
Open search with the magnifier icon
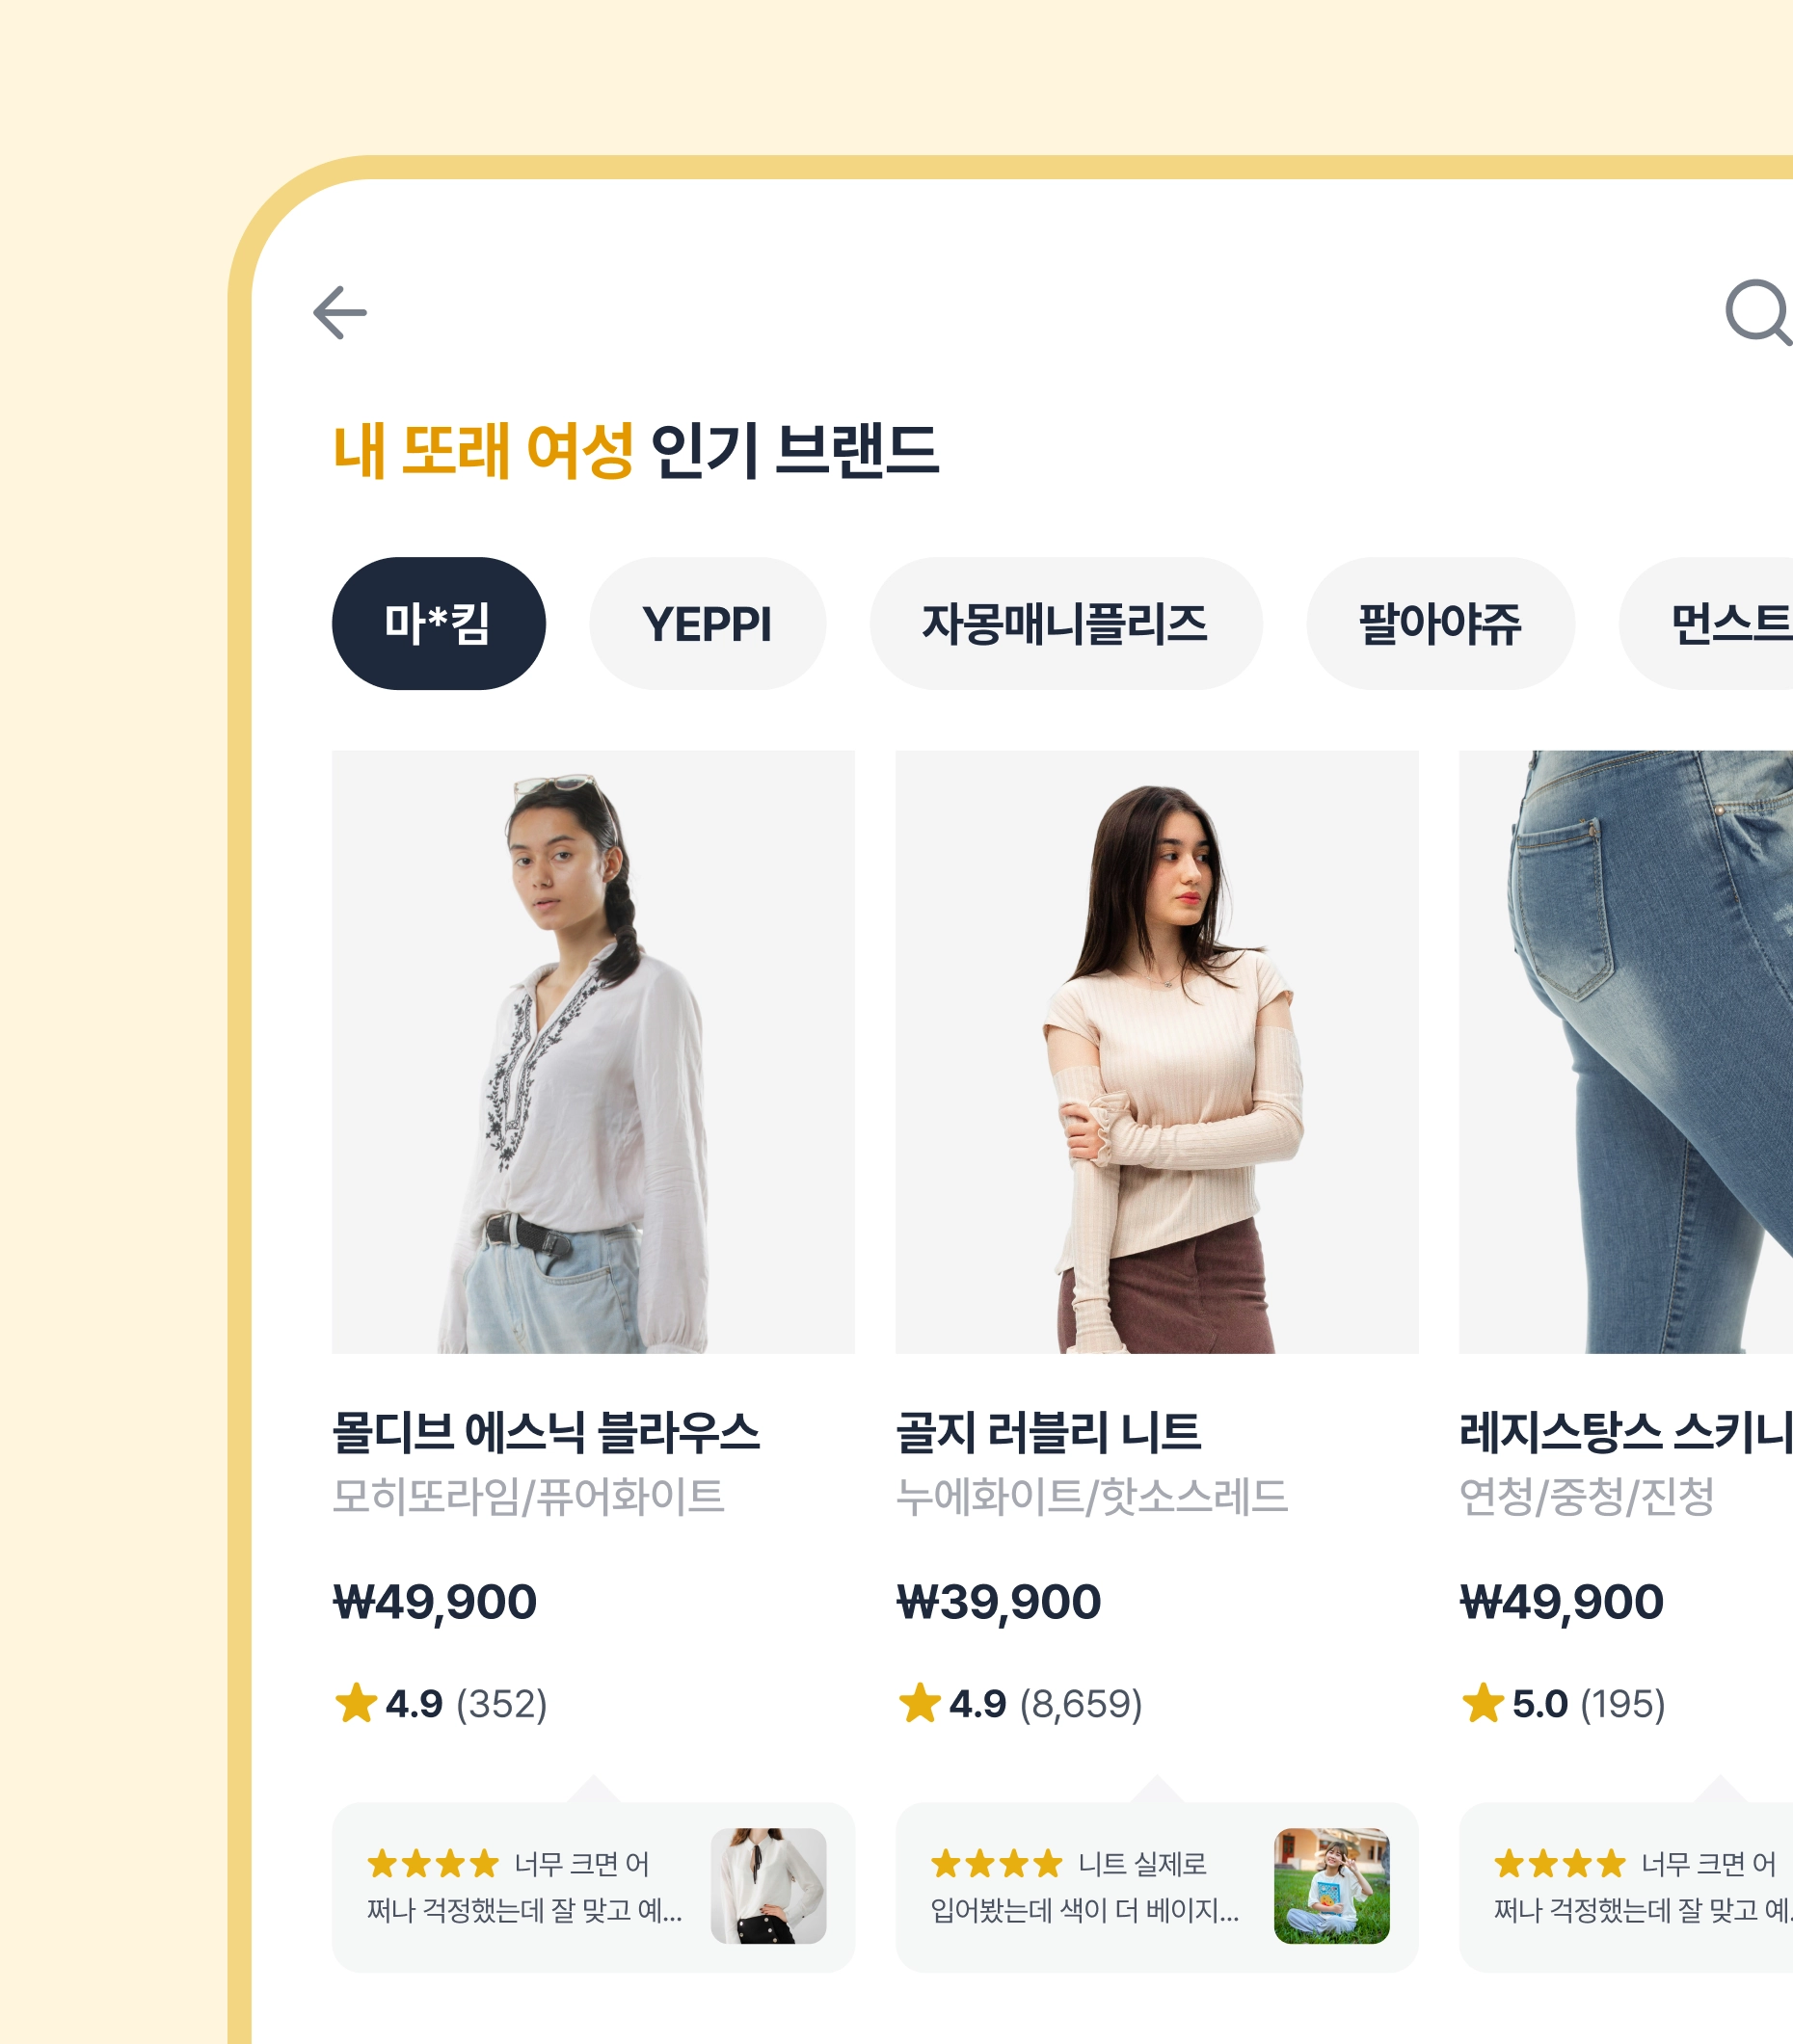click(x=1760, y=313)
